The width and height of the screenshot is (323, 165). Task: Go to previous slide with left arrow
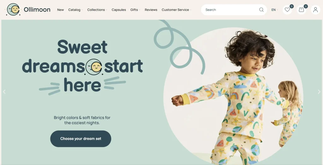pos(4,92)
